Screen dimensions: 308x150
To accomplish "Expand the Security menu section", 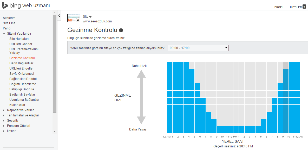I will [x=4, y=121].
